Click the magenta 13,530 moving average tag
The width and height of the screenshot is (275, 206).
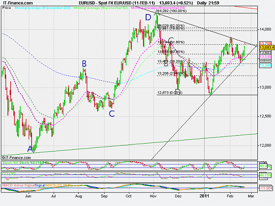tap(265, 57)
